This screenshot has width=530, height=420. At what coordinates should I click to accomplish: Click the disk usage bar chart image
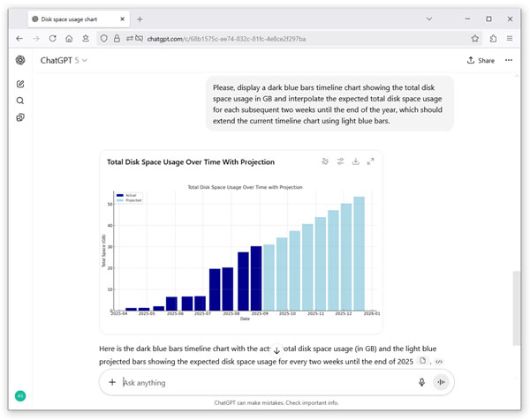point(241,252)
